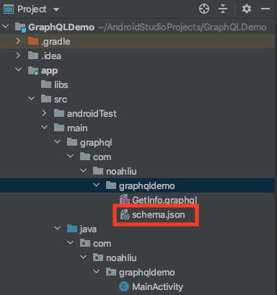The image size is (277, 295).
Task: Select noahliu folder under graphql
Action: click(x=121, y=172)
